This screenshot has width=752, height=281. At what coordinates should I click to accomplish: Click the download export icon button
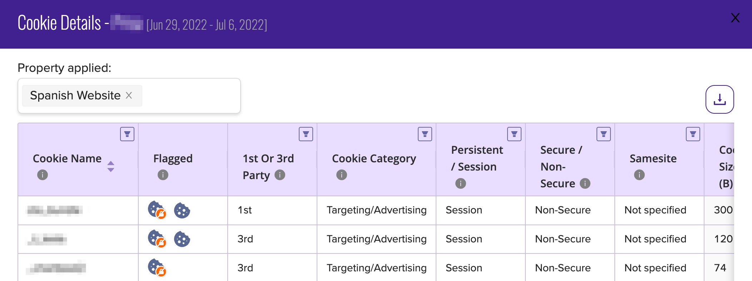tap(719, 99)
